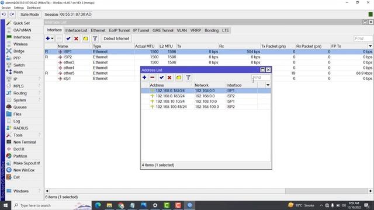This screenshot has height=210, width=374.
Task: Open PPP in sidebar
Action: point(17,58)
